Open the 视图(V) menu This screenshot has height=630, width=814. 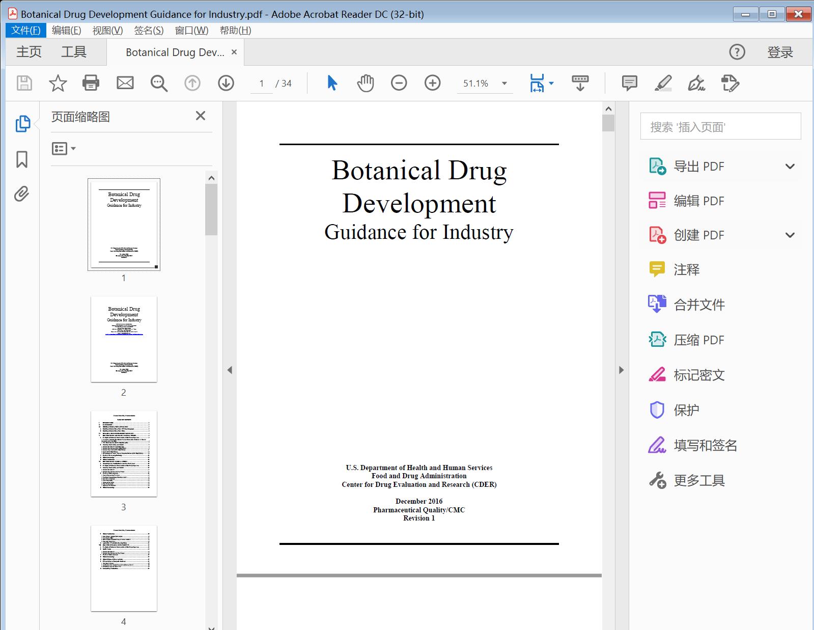pos(107,30)
